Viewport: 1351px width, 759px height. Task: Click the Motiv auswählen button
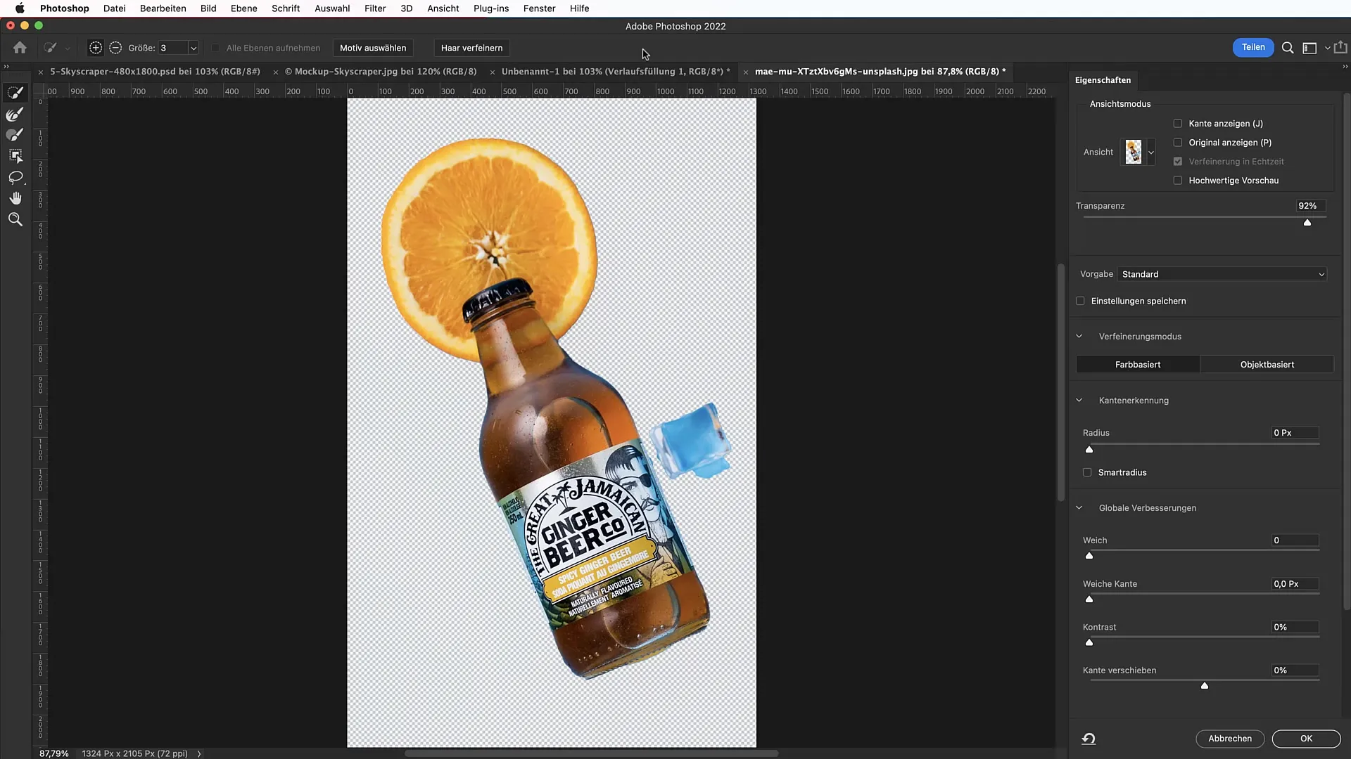coord(373,48)
